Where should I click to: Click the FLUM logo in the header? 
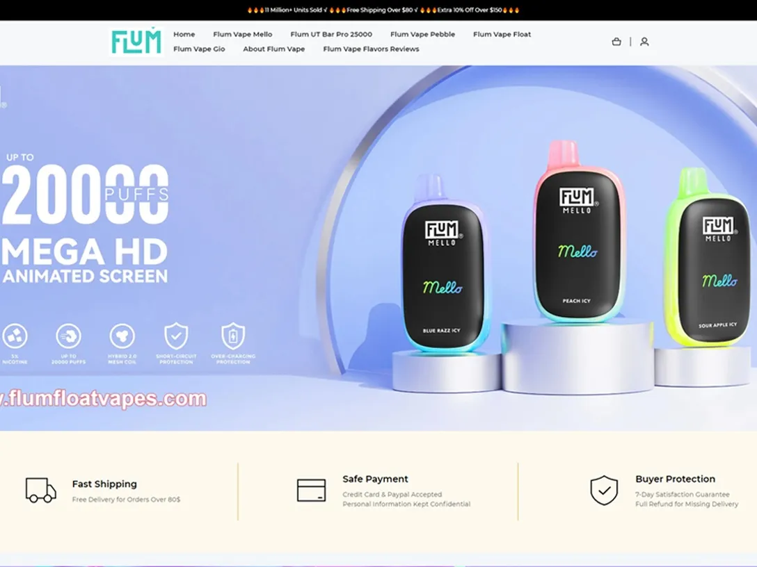(136, 42)
